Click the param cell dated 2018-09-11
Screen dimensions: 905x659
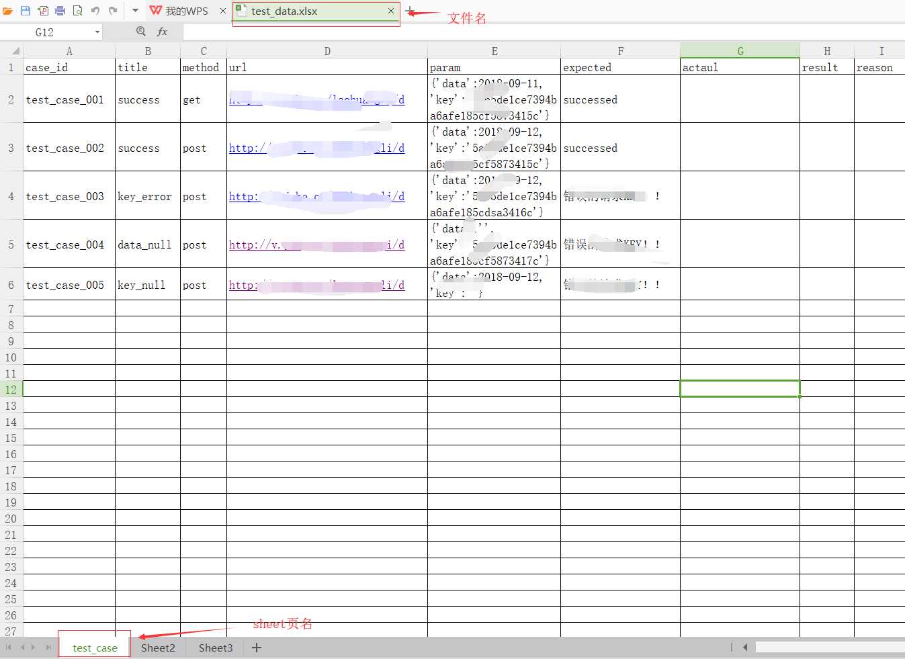coord(494,99)
